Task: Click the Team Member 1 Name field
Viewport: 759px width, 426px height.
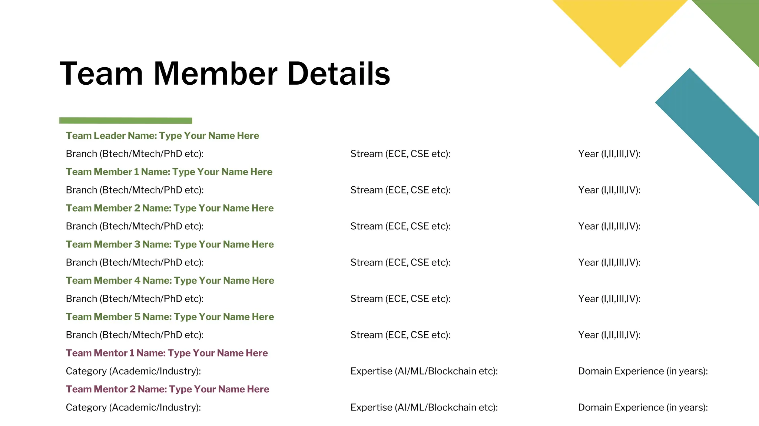Action: [x=169, y=172]
